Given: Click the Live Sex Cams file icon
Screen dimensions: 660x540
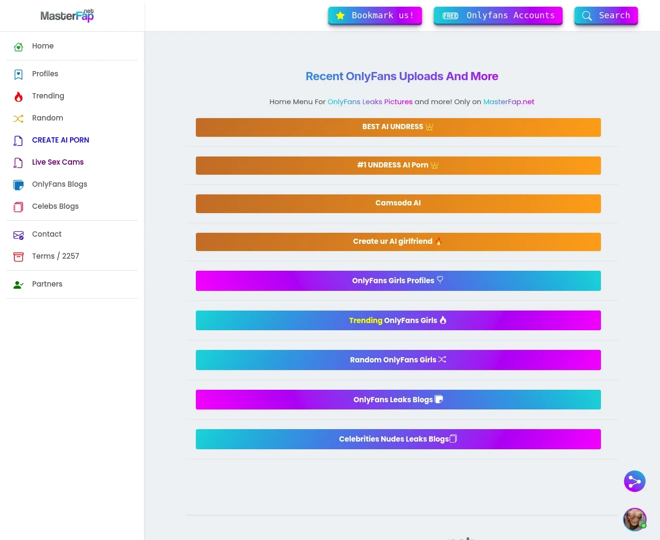Looking at the screenshot, I should coord(18,163).
